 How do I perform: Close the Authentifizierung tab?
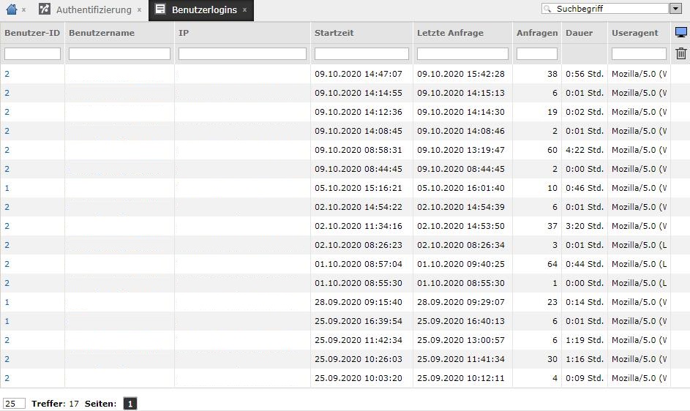[x=139, y=10]
